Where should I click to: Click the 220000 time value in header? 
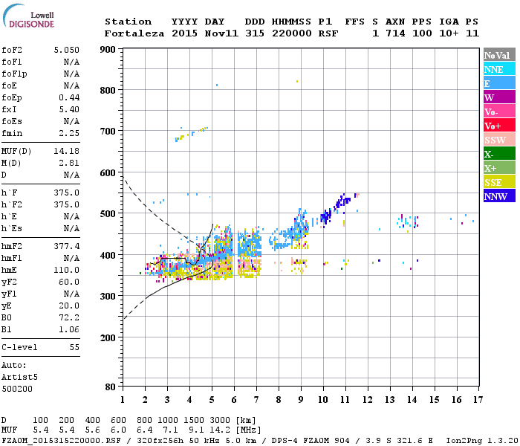(292, 33)
